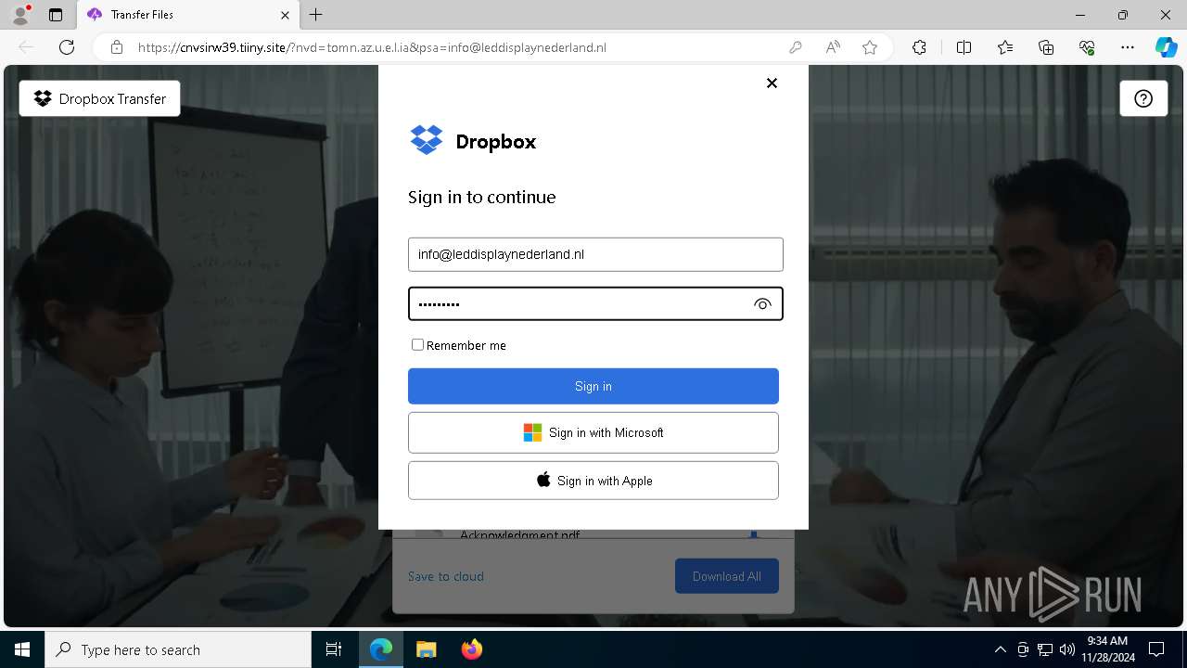Open the clock showing 9:34 AM
This screenshot has width=1187, height=668.
1107,649
